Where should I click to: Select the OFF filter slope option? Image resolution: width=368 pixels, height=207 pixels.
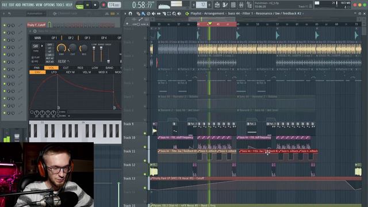tap(50, 45)
